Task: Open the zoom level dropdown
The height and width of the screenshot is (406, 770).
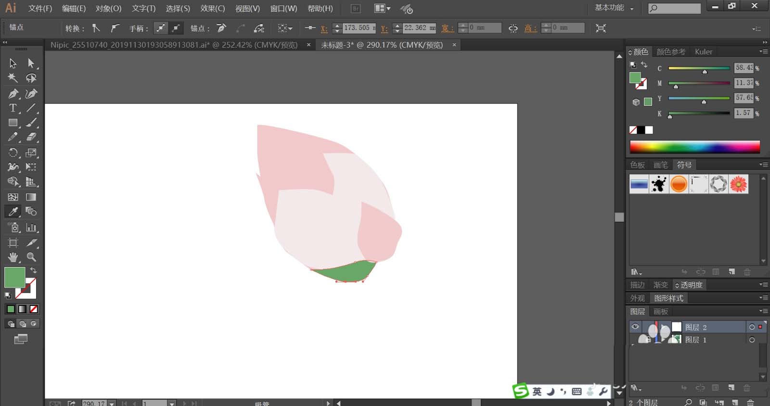Action: coord(112,403)
